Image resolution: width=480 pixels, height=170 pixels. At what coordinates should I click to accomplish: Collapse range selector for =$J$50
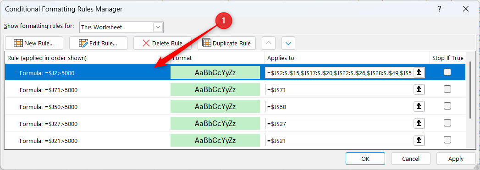(x=419, y=106)
